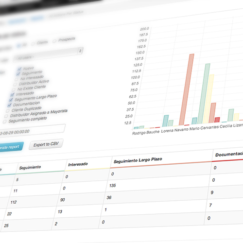This screenshot has width=243, height=243.
Task: Click the cell with value 25
Action: click(x=6, y=226)
